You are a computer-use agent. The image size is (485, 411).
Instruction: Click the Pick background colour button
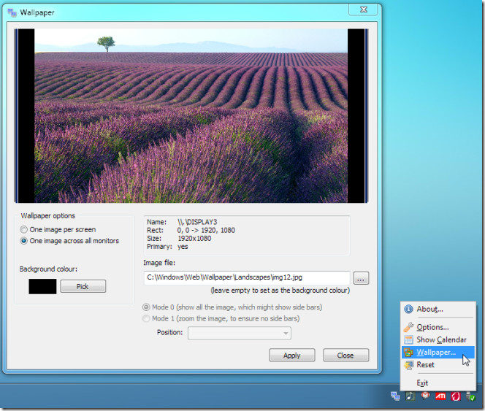coord(83,286)
